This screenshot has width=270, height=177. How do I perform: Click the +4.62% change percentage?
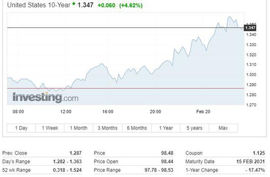(x=131, y=5)
